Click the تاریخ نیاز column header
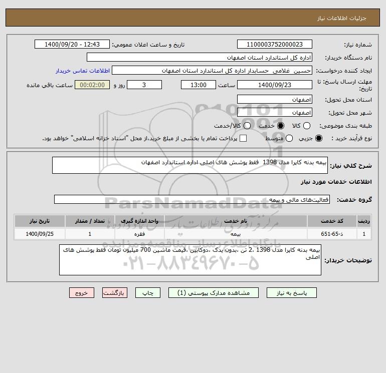This screenshot has width=386, height=373. point(40,221)
